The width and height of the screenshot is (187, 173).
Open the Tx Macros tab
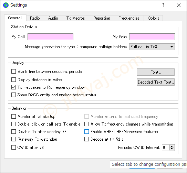pos(75,18)
